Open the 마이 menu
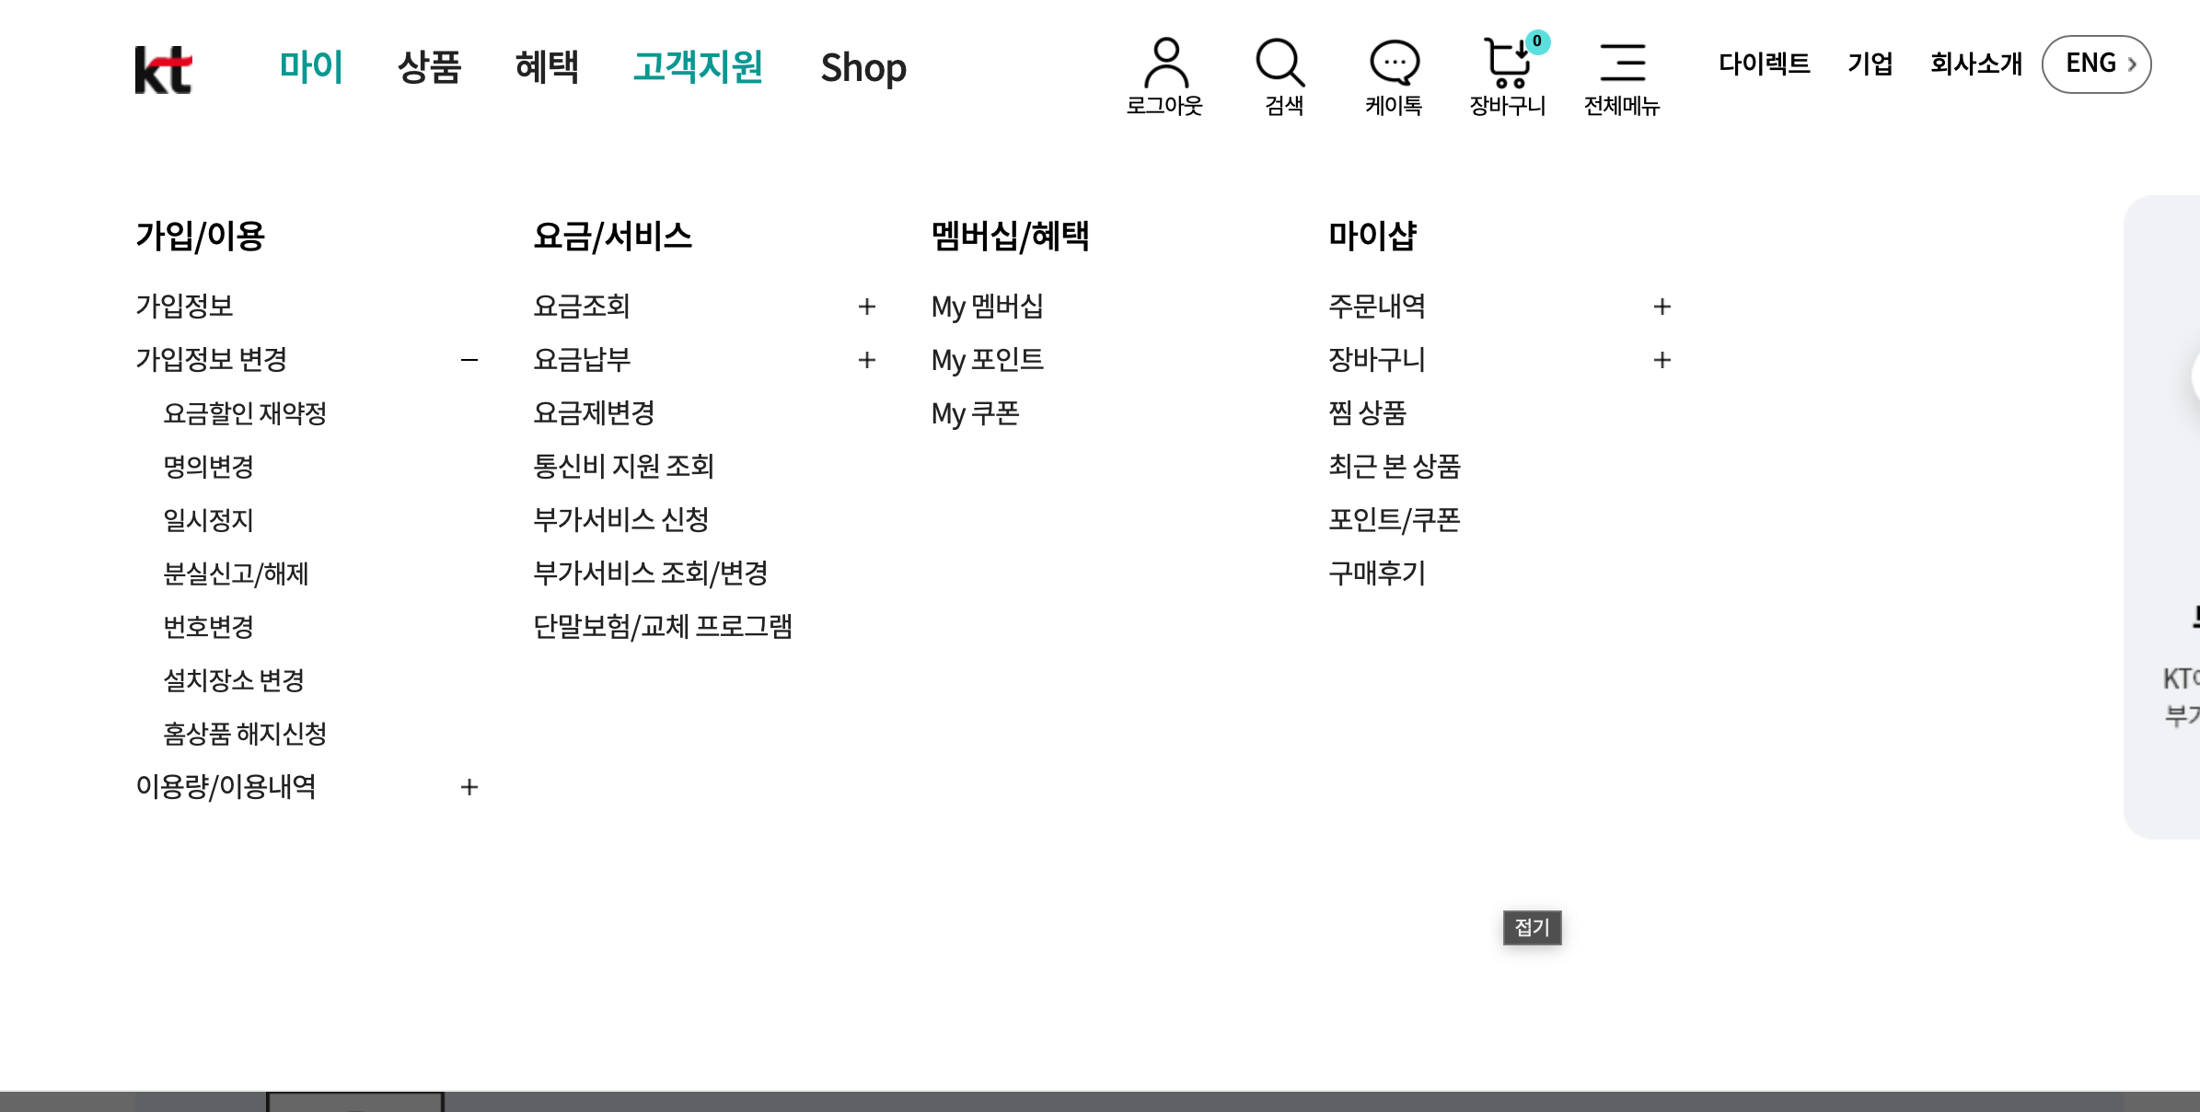2200x1112 pixels. (311, 67)
